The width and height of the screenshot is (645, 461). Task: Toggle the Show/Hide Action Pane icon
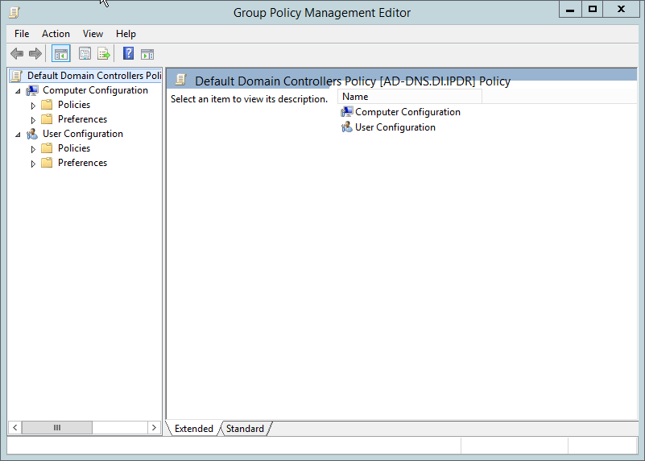(x=147, y=54)
